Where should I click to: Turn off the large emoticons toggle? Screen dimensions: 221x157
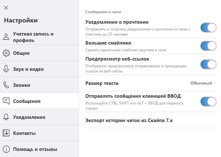(x=209, y=46)
